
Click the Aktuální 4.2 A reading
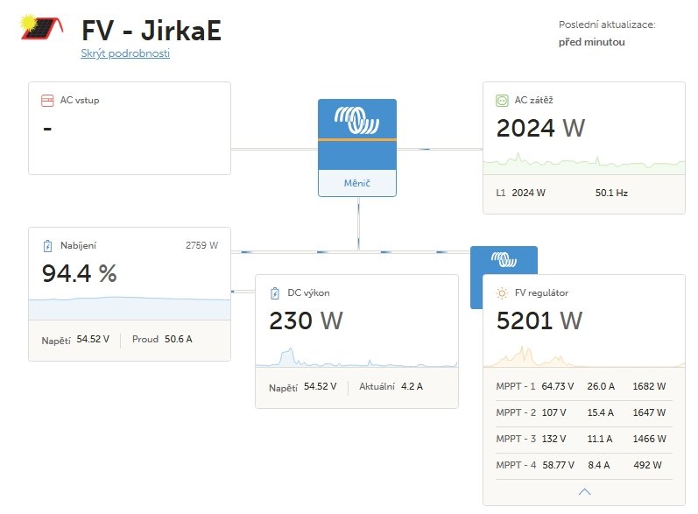tap(391, 386)
